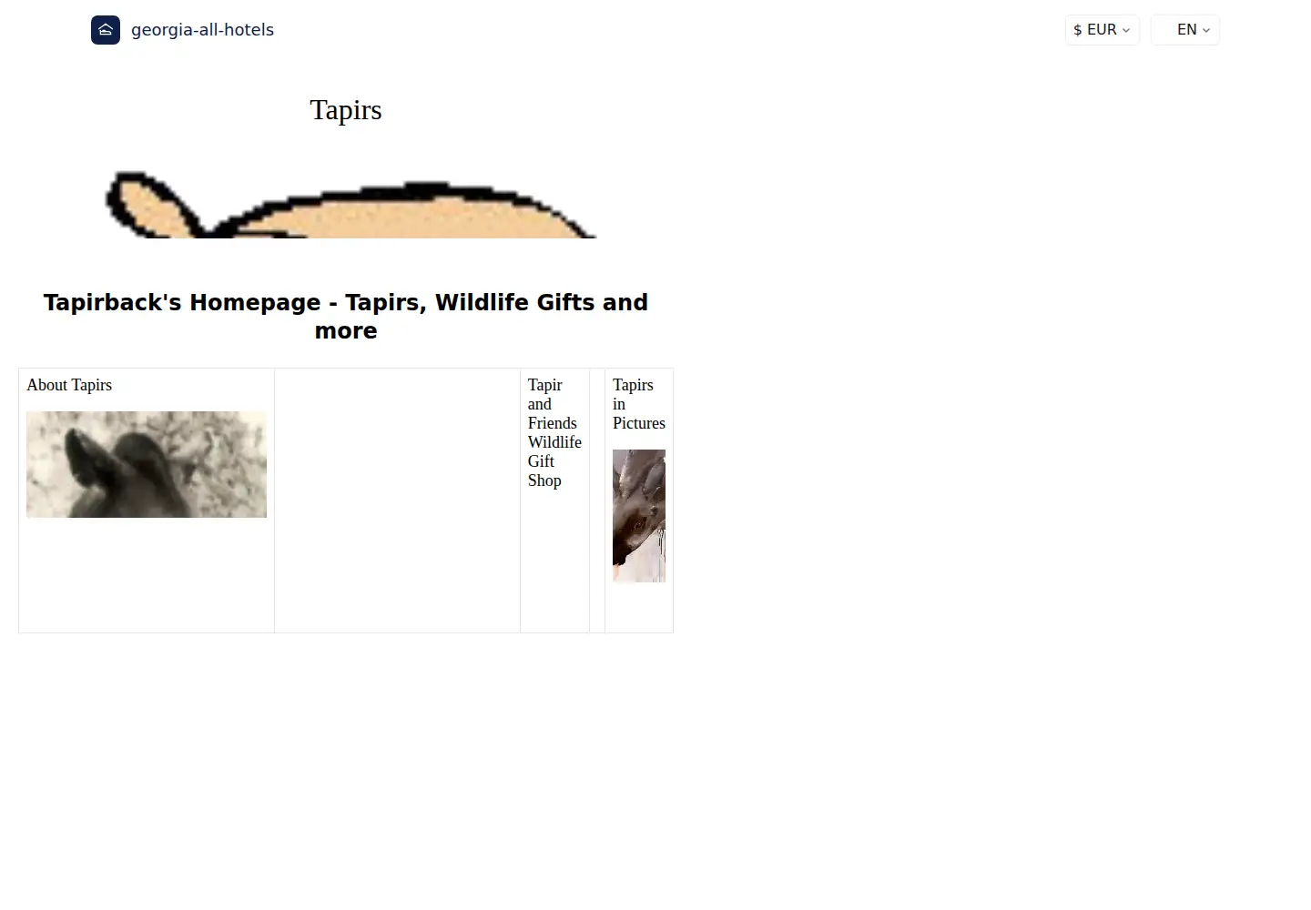This screenshot has height=910, width=1311.
Task: Open the georgia-all-hotels site name link
Action: (202, 30)
